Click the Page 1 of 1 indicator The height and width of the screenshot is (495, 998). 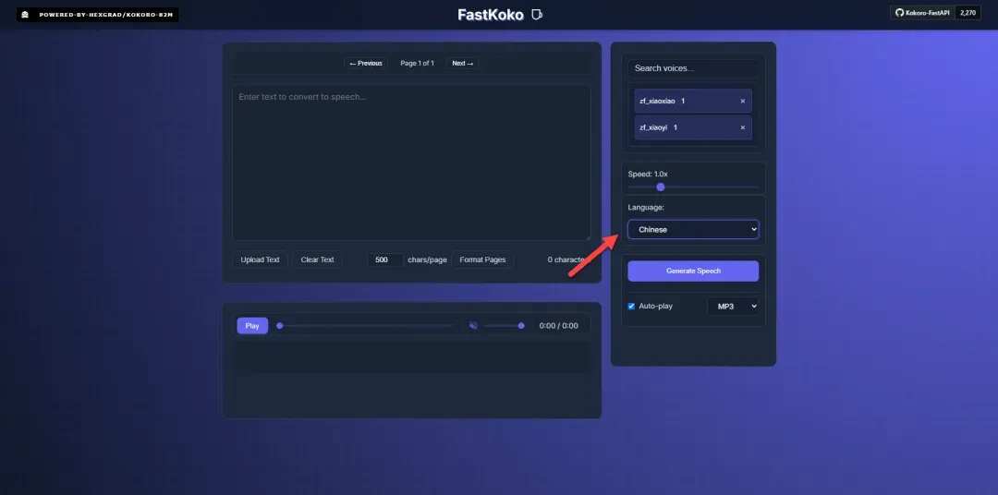[417, 63]
